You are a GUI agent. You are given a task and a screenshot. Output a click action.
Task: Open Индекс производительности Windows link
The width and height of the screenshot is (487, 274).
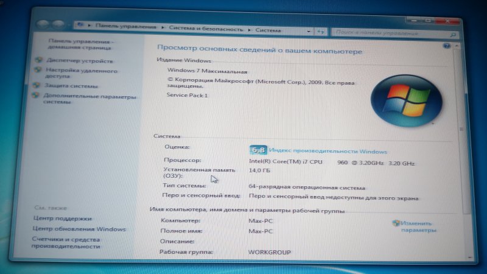click(328, 151)
